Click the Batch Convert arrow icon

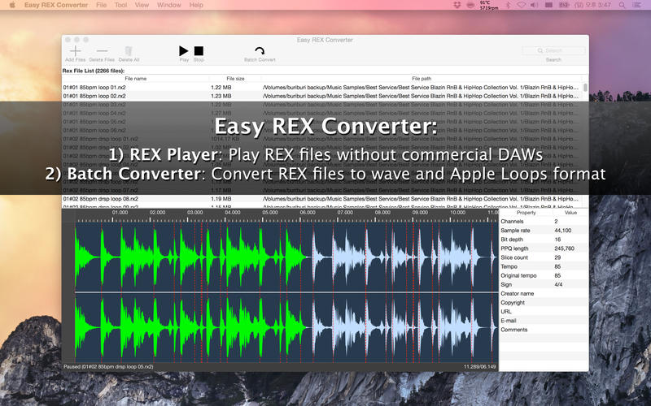(x=260, y=51)
